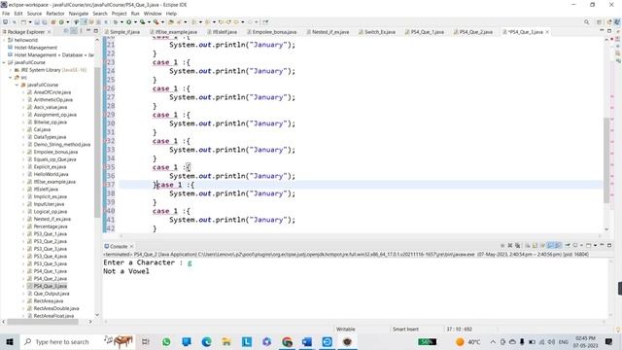Open Display Selected Console dropdown

click(x=580, y=246)
